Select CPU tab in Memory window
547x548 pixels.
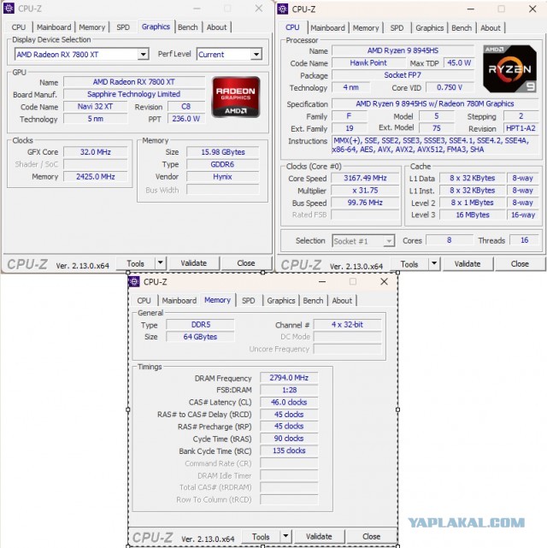click(x=144, y=301)
